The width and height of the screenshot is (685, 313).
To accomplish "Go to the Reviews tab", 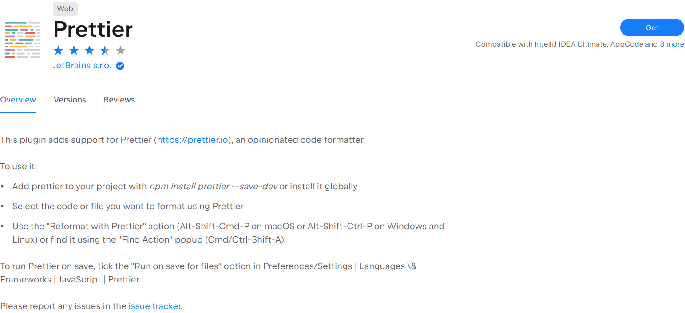I will (x=119, y=100).
